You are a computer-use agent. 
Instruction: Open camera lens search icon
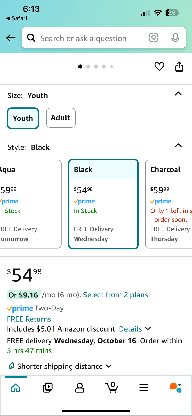[x=154, y=38]
